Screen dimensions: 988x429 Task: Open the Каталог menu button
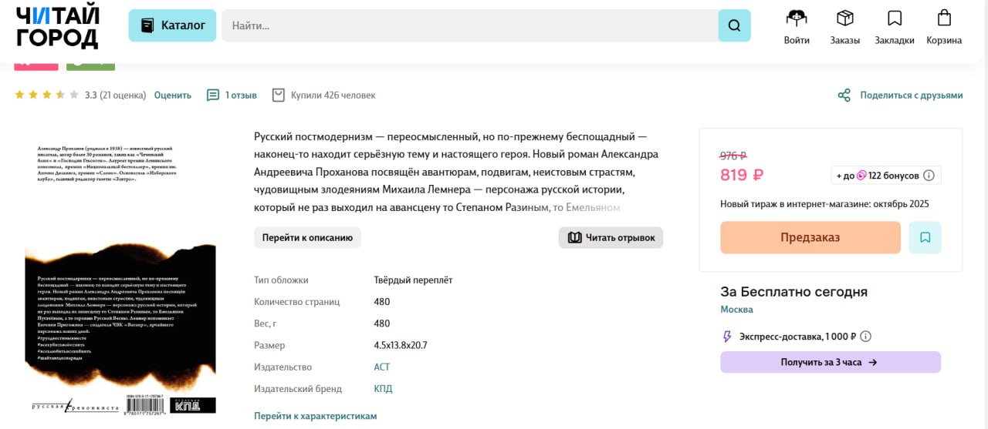[173, 25]
